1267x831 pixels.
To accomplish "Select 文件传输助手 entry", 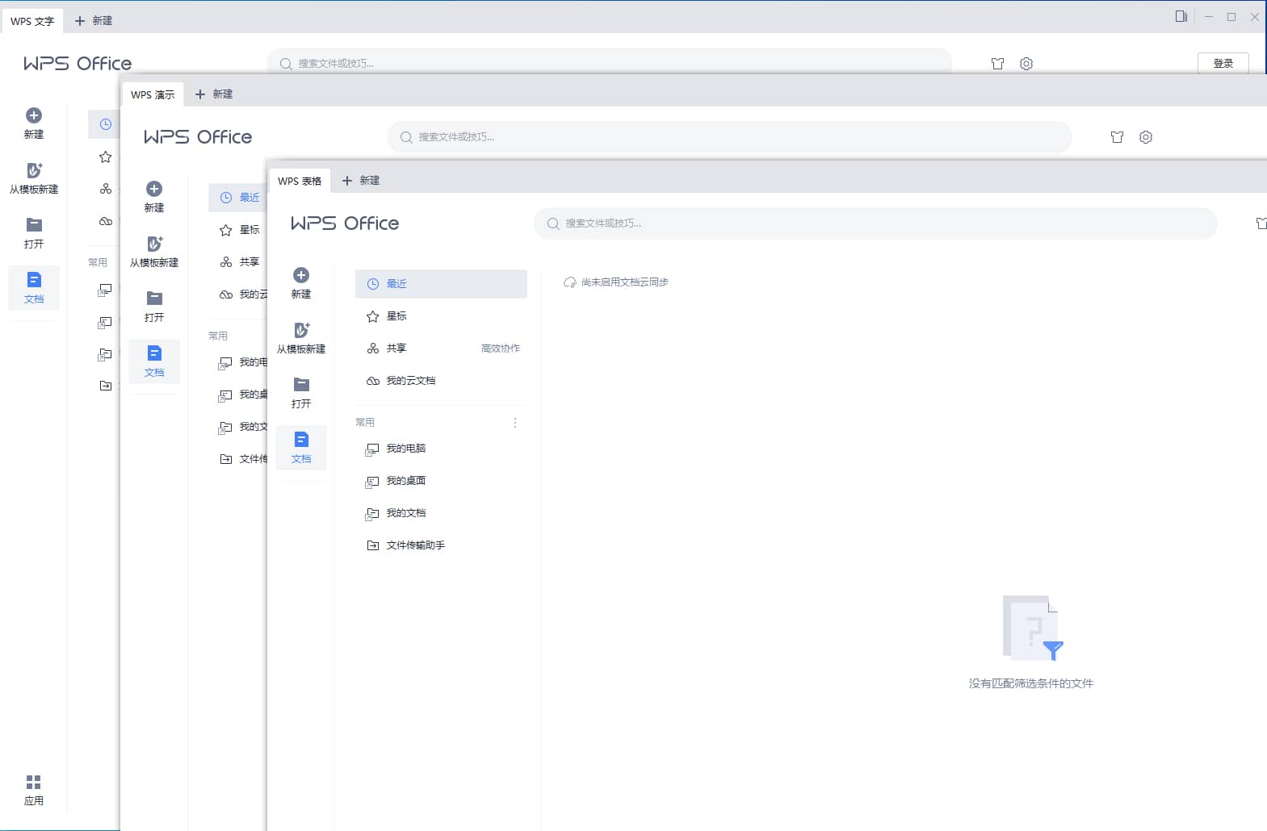I will pyautogui.click(x=415, y=545).
